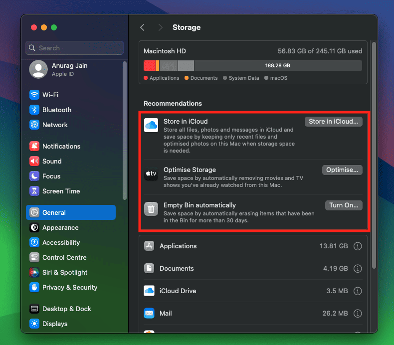Show info for Mail storage

[358, 313]
